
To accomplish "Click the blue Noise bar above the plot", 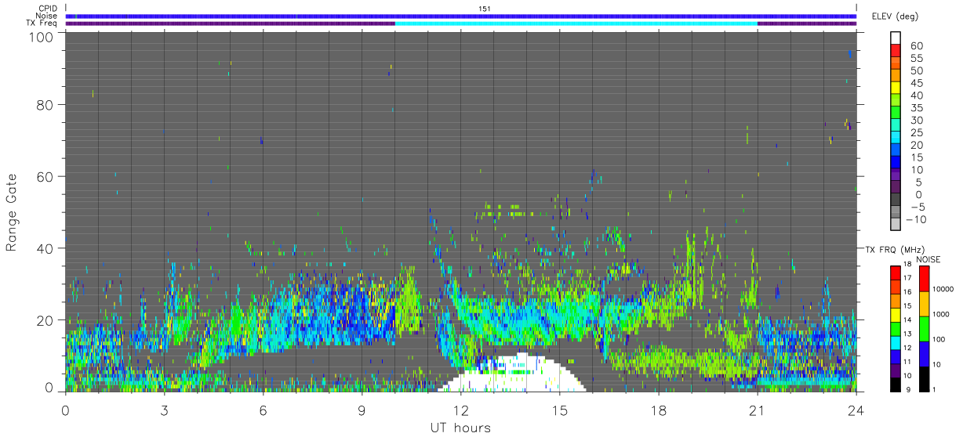I will (461, 16).
